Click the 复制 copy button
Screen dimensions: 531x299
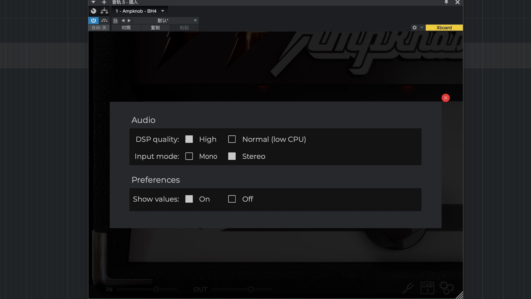pyautogui.click(x=155, y=28)
